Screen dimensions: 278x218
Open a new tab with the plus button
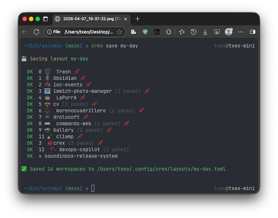[x=138, y=19]
